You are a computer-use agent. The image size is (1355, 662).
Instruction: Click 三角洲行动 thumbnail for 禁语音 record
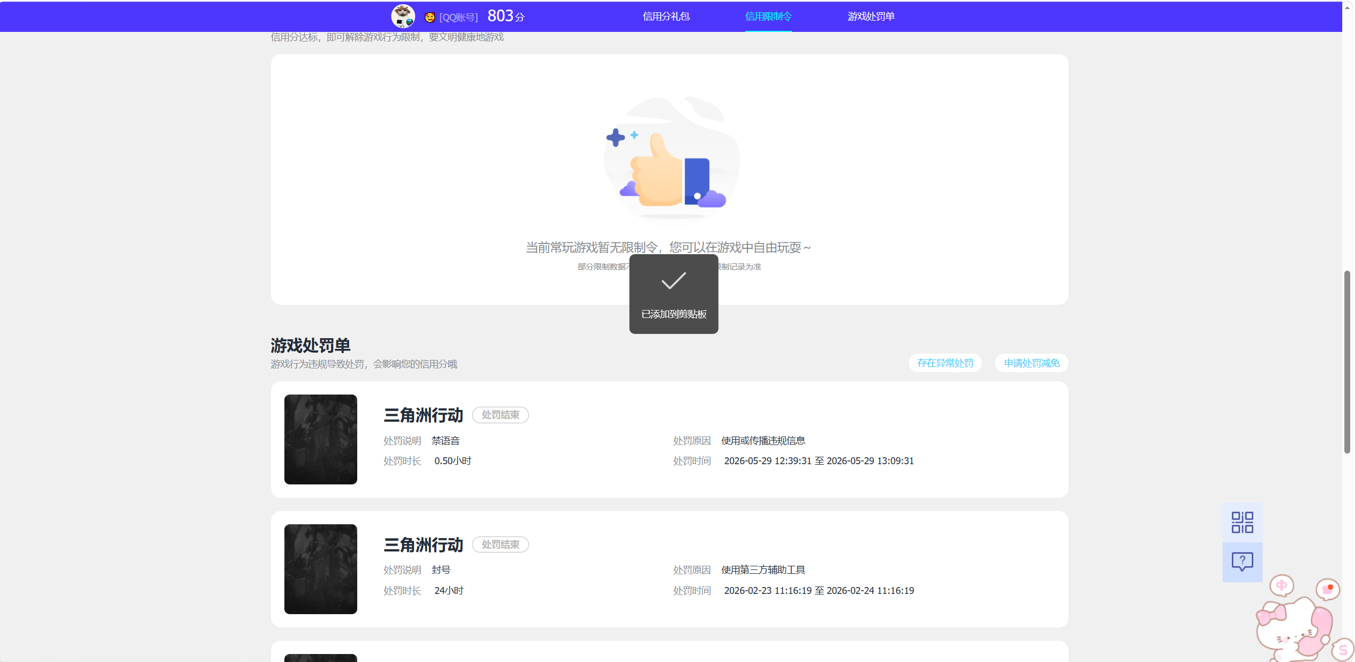coord(321,439)
